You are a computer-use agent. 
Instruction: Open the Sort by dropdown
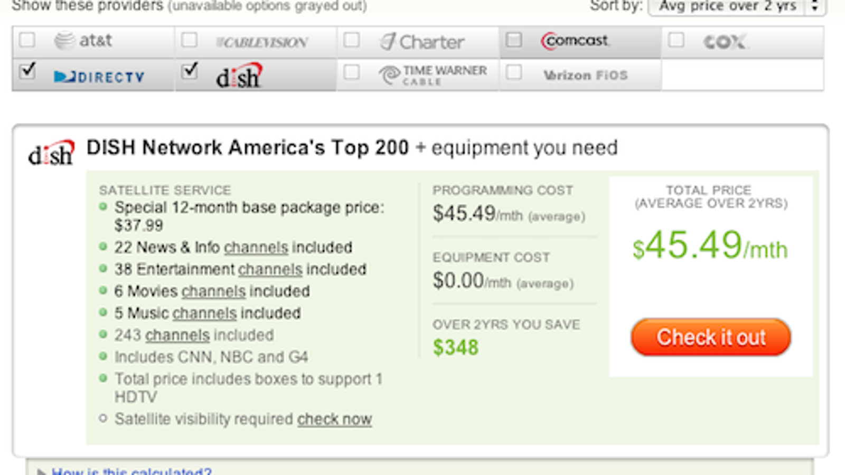click(737, 6)
